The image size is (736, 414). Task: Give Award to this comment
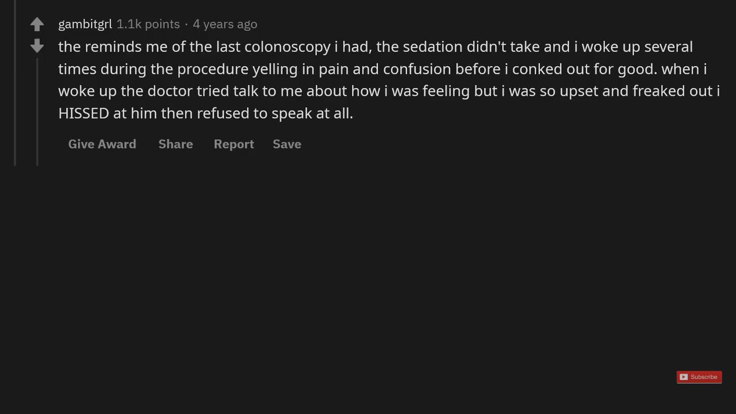pyautogui.click(x=102, y=144)
